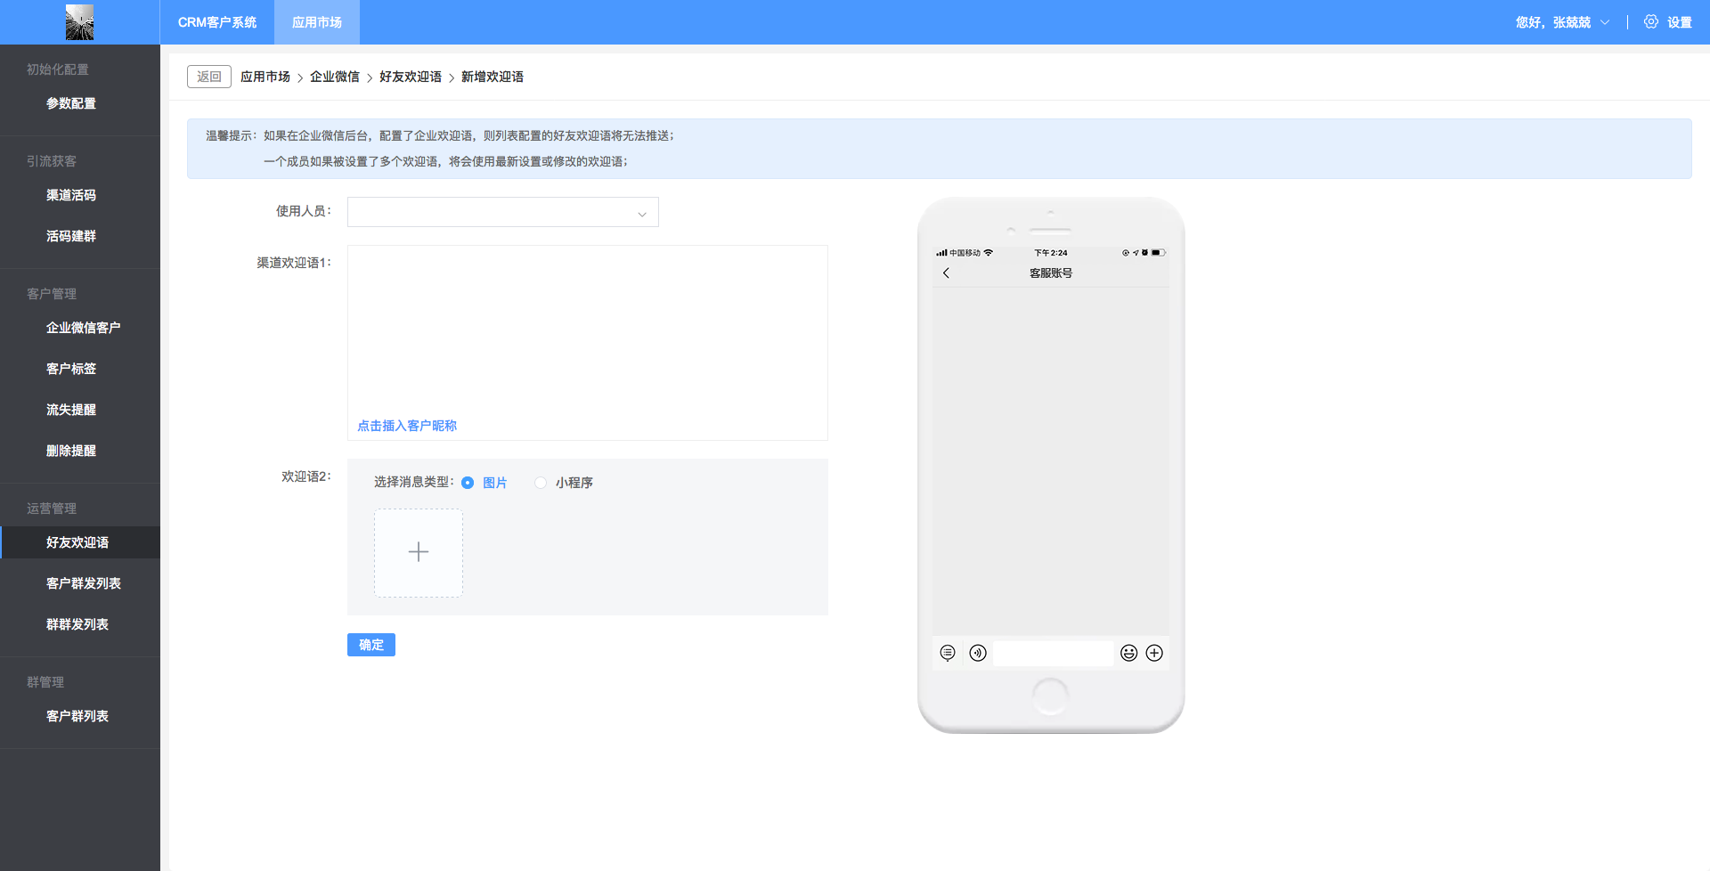
Task: Tap the back arrow in phone preview header
Action: tap(946, 273)
